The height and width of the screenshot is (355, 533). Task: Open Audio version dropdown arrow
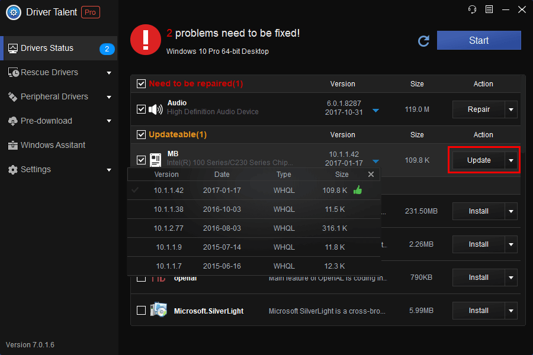[x=375, y=111]
